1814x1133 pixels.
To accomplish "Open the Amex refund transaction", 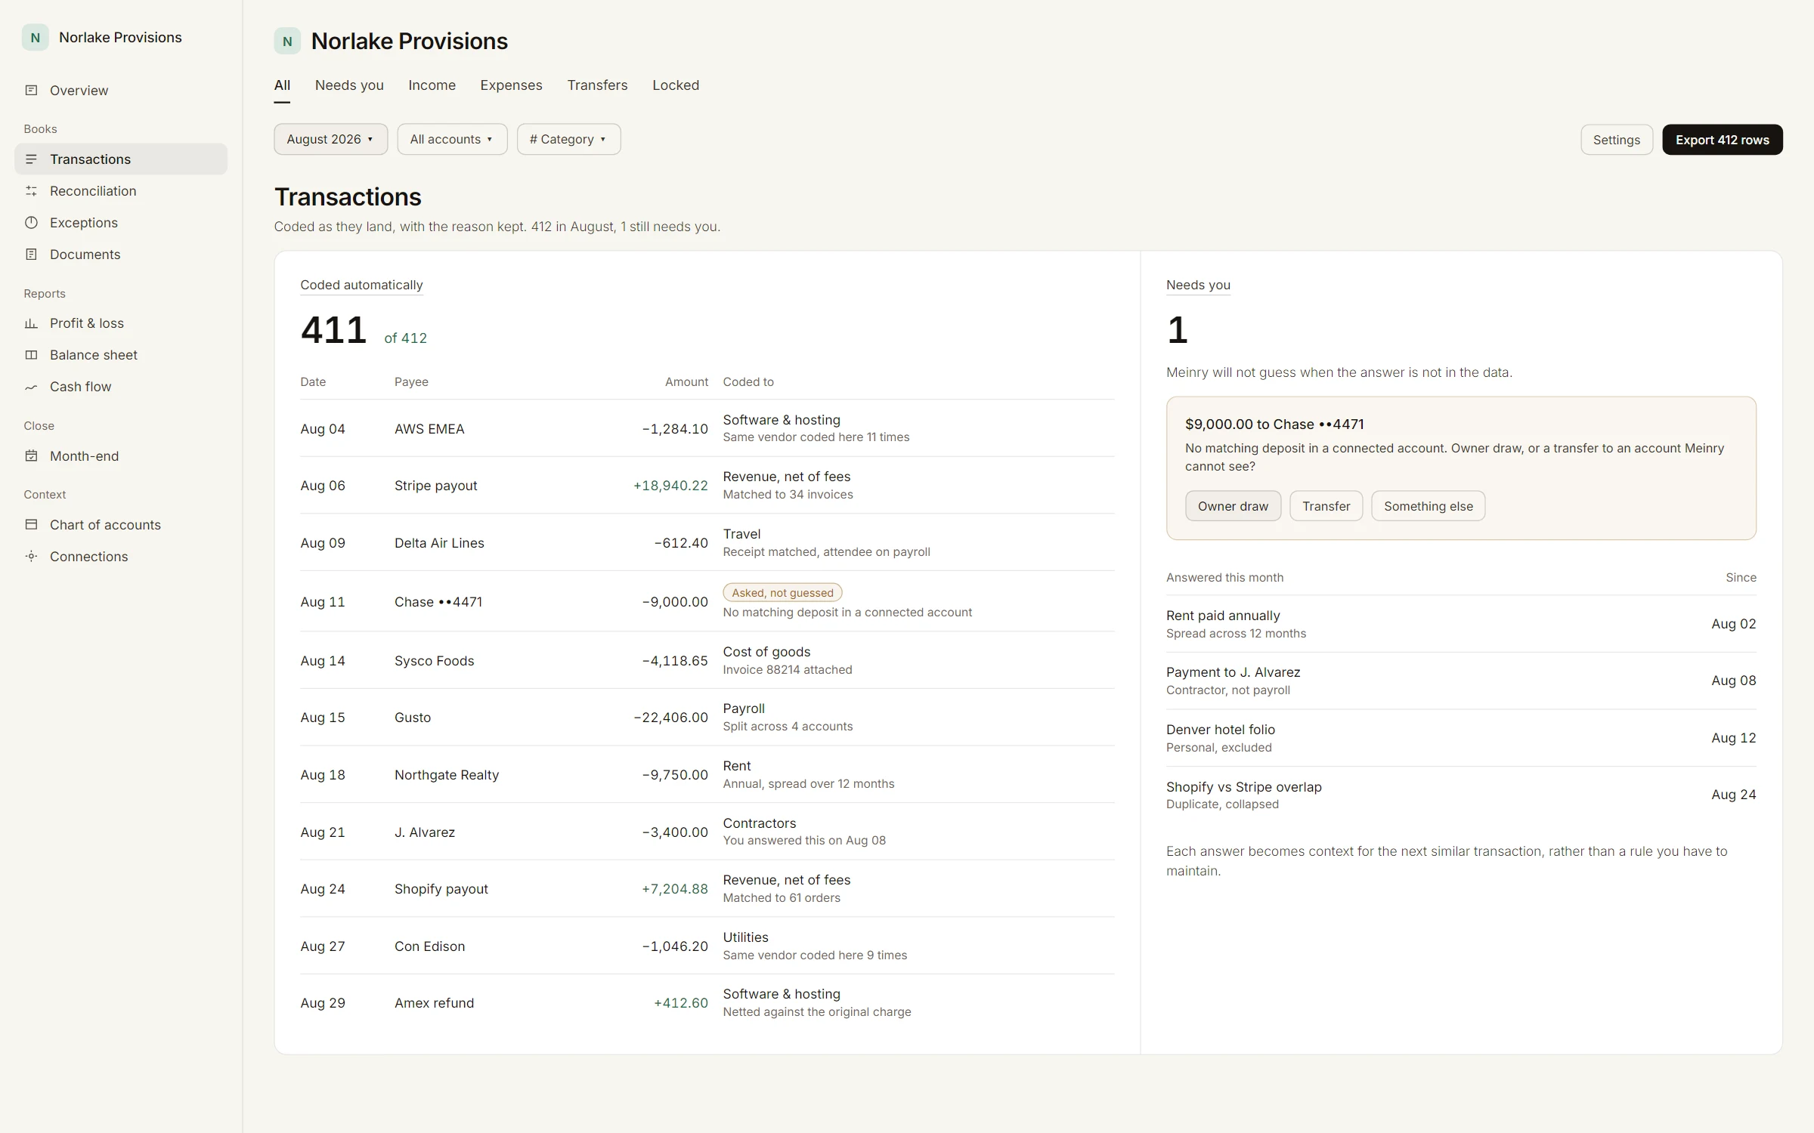I will 707,1003.
